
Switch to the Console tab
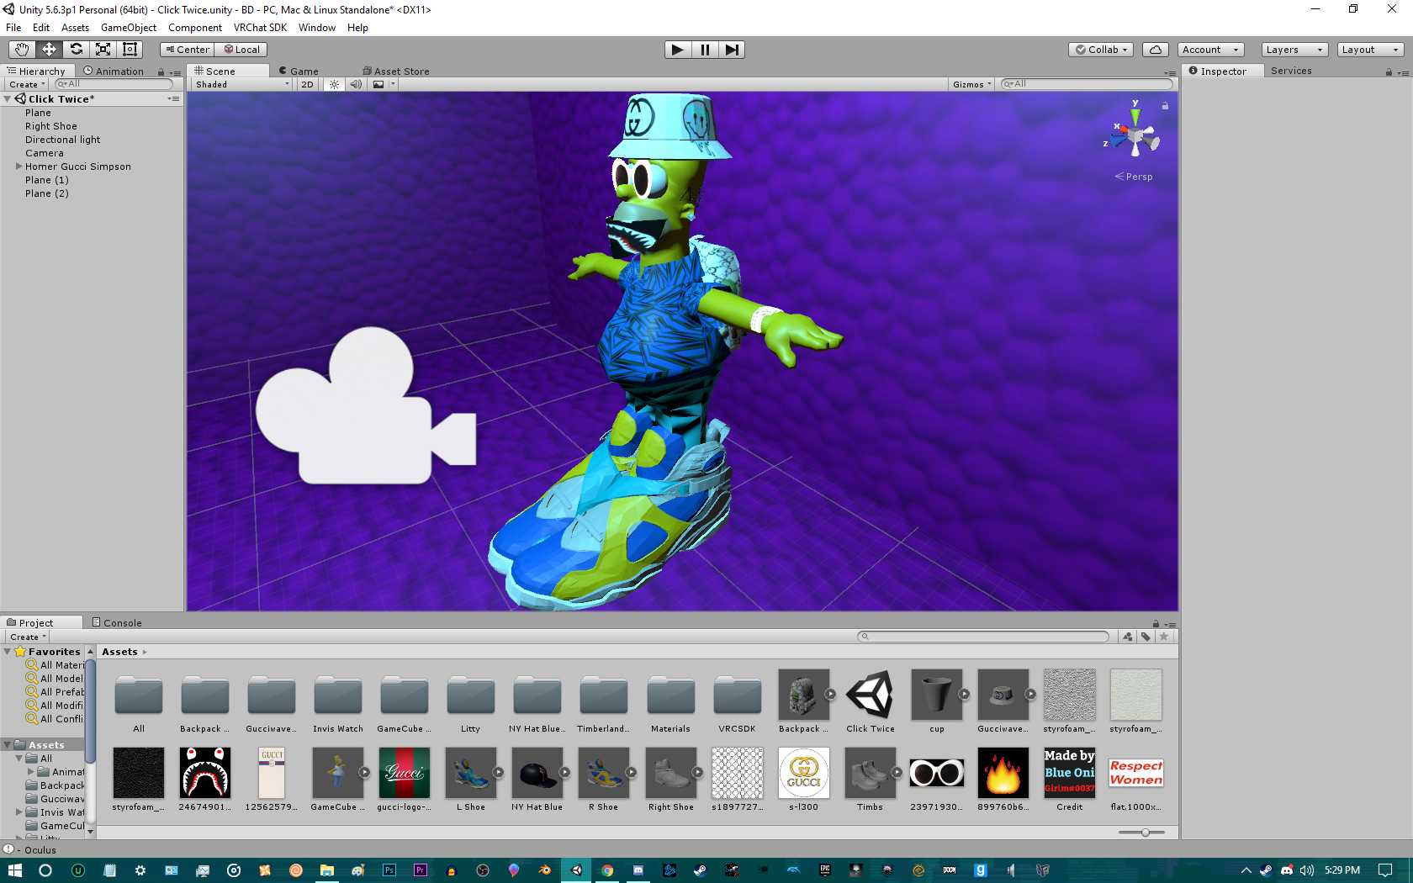[x=117, y=623]
